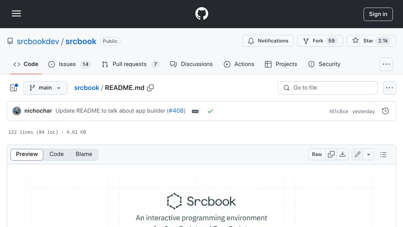
Task: Open the main branch dropdown
Action: 45,88
